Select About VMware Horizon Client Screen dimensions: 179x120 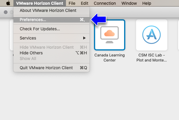pyautogui.click(x=52, y=10)
